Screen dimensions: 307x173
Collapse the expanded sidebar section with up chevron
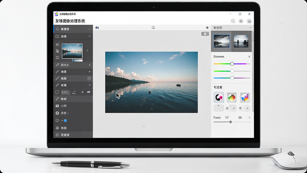[x=89, y=36]
